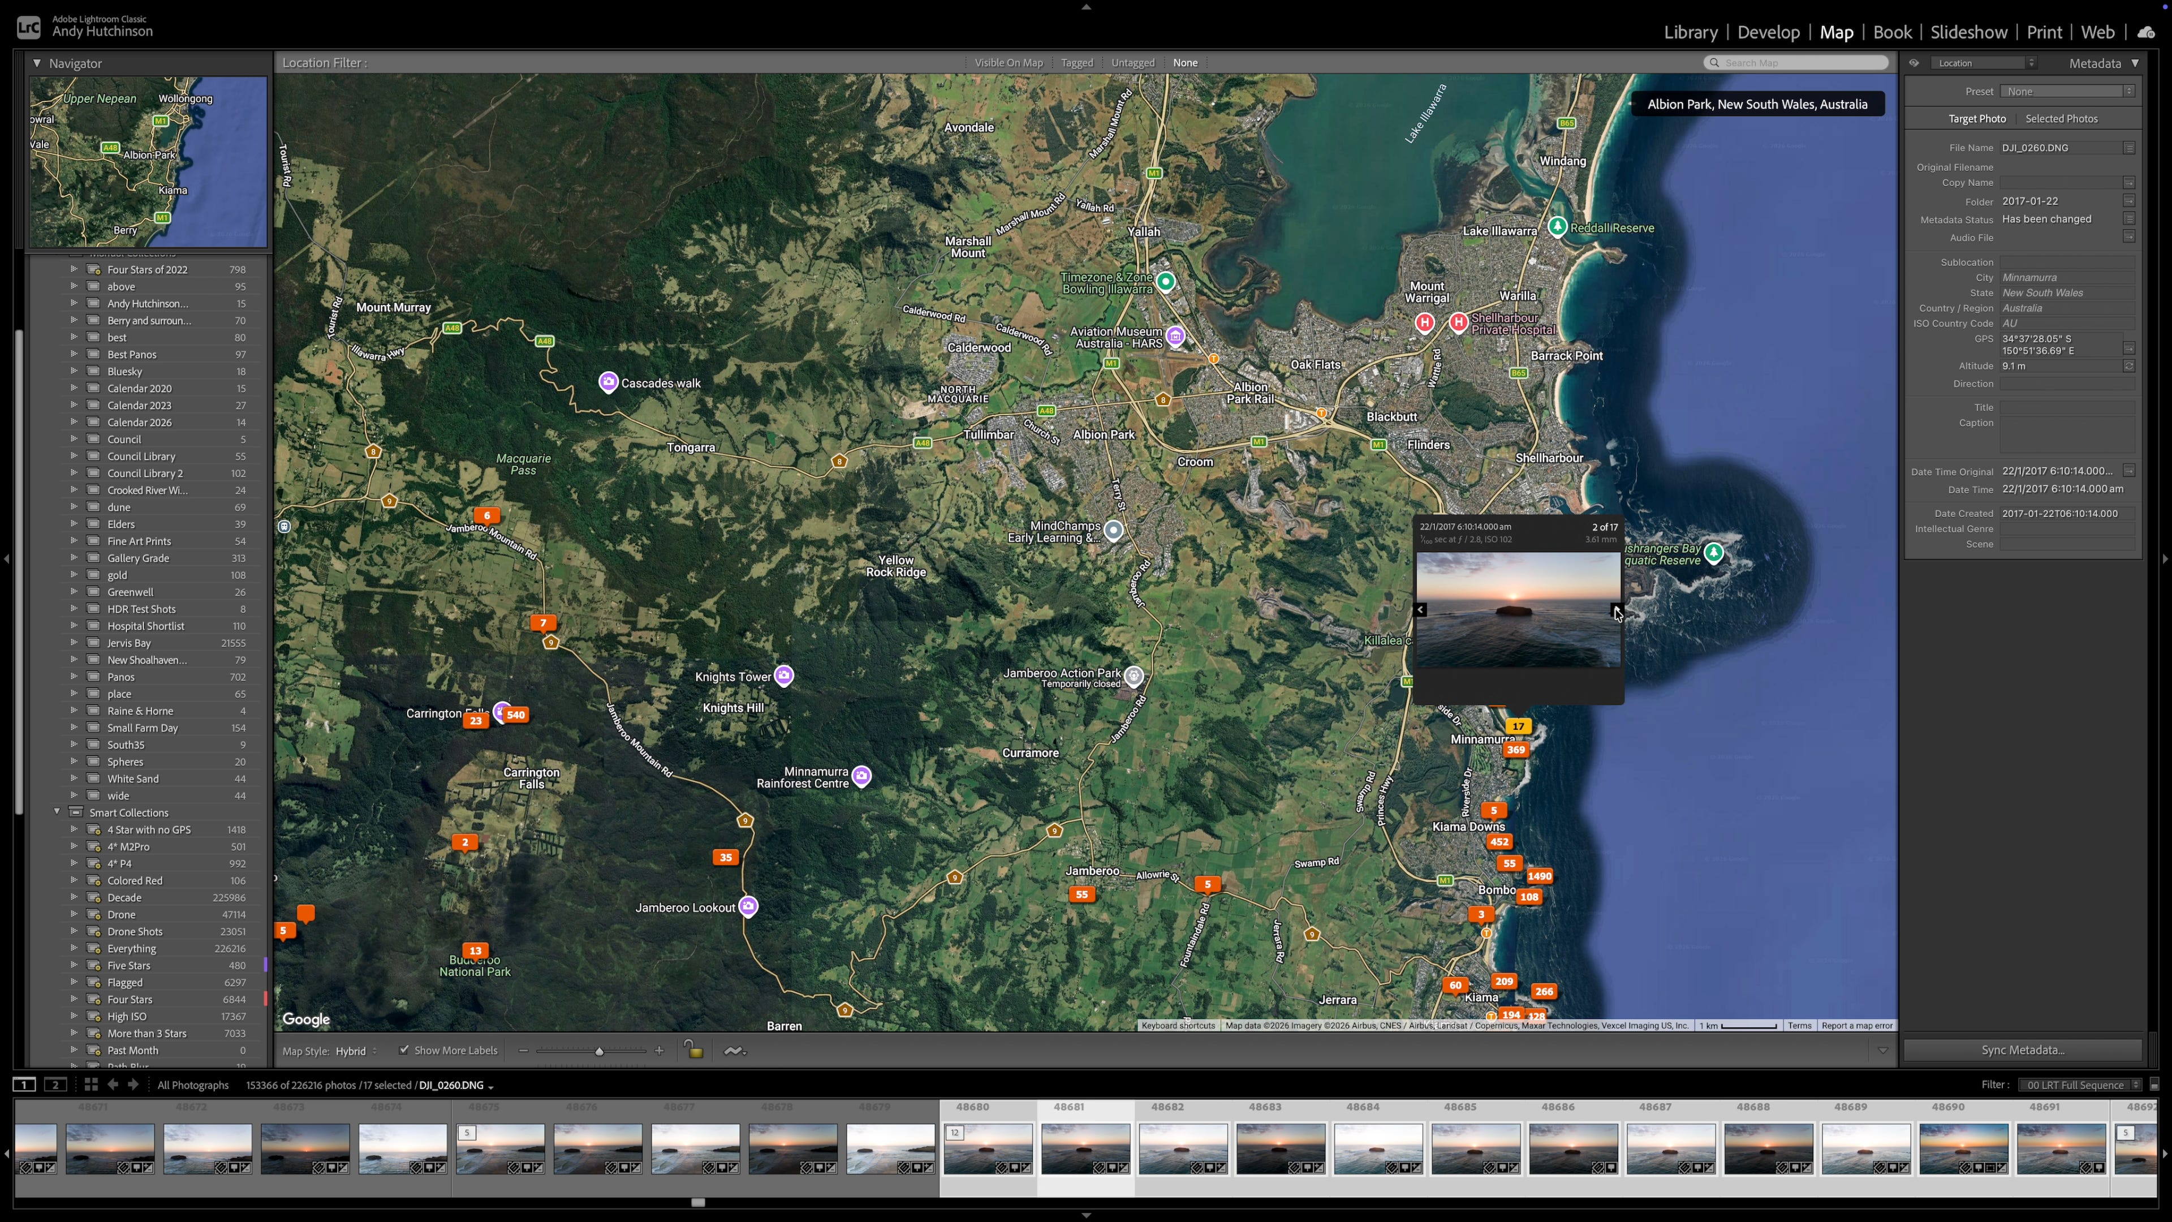Collapse the Metadata panel triangle

(2135, 62)
